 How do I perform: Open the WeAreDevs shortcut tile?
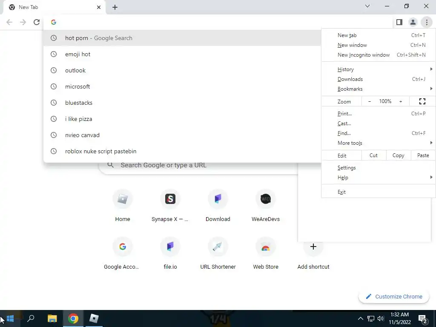click(x=266, y=206)
